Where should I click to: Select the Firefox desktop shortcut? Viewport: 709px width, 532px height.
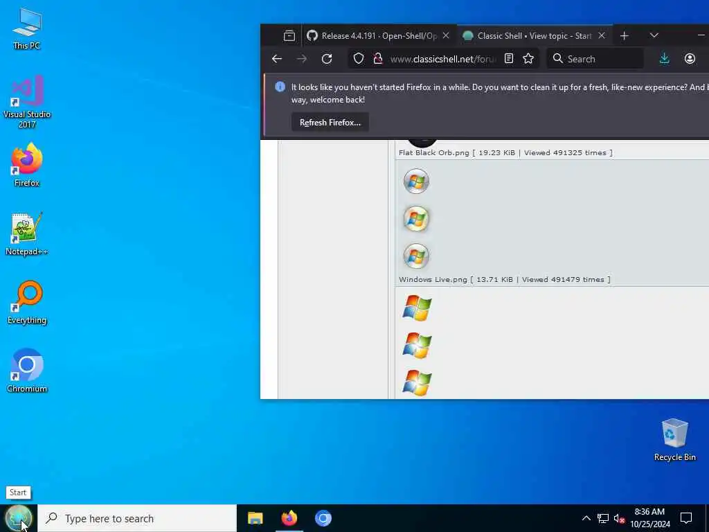pos(27,165)
